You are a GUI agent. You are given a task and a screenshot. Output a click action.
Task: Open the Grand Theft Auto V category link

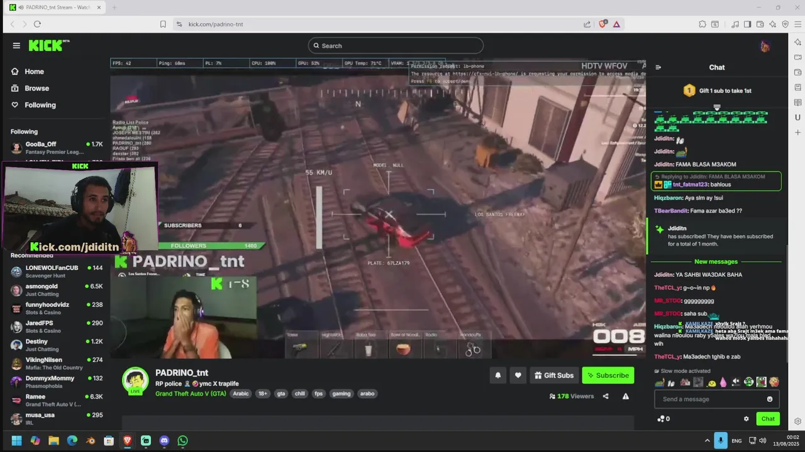click(191, 394)
